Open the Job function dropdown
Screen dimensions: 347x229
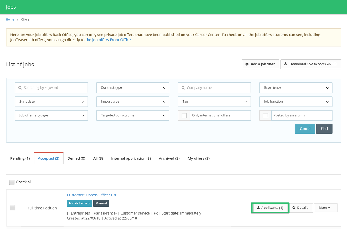pyautogui.click(x=296, y=102)
